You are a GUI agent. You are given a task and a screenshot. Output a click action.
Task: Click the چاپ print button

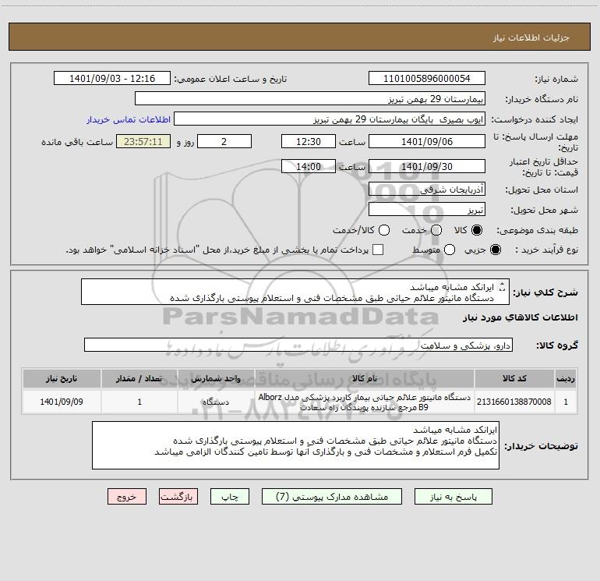(x=230, y=497)
